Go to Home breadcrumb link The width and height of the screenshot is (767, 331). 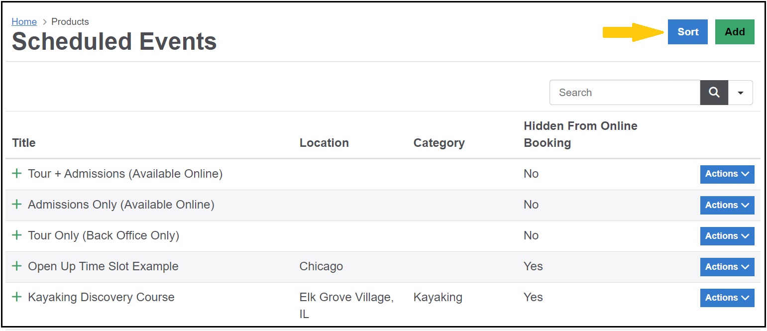pyautogui.click(x=24, y=21)
